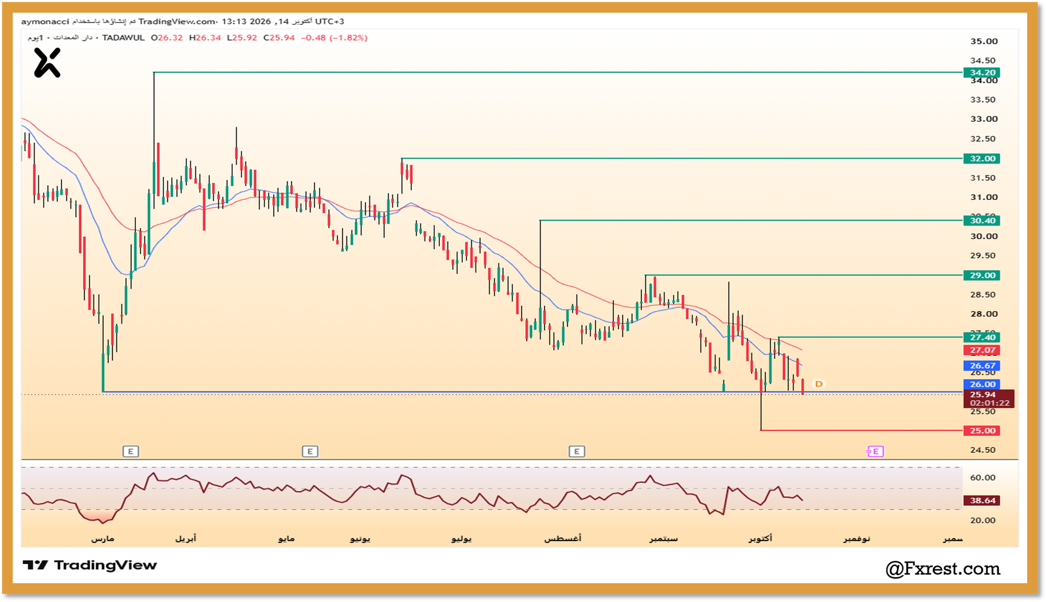Select the green horizontal line at 34.20

pos(558,73)
